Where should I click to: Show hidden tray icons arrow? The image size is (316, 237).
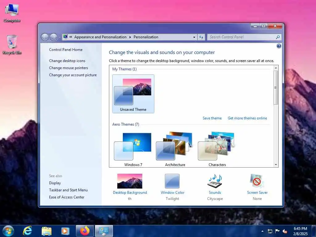262,231
